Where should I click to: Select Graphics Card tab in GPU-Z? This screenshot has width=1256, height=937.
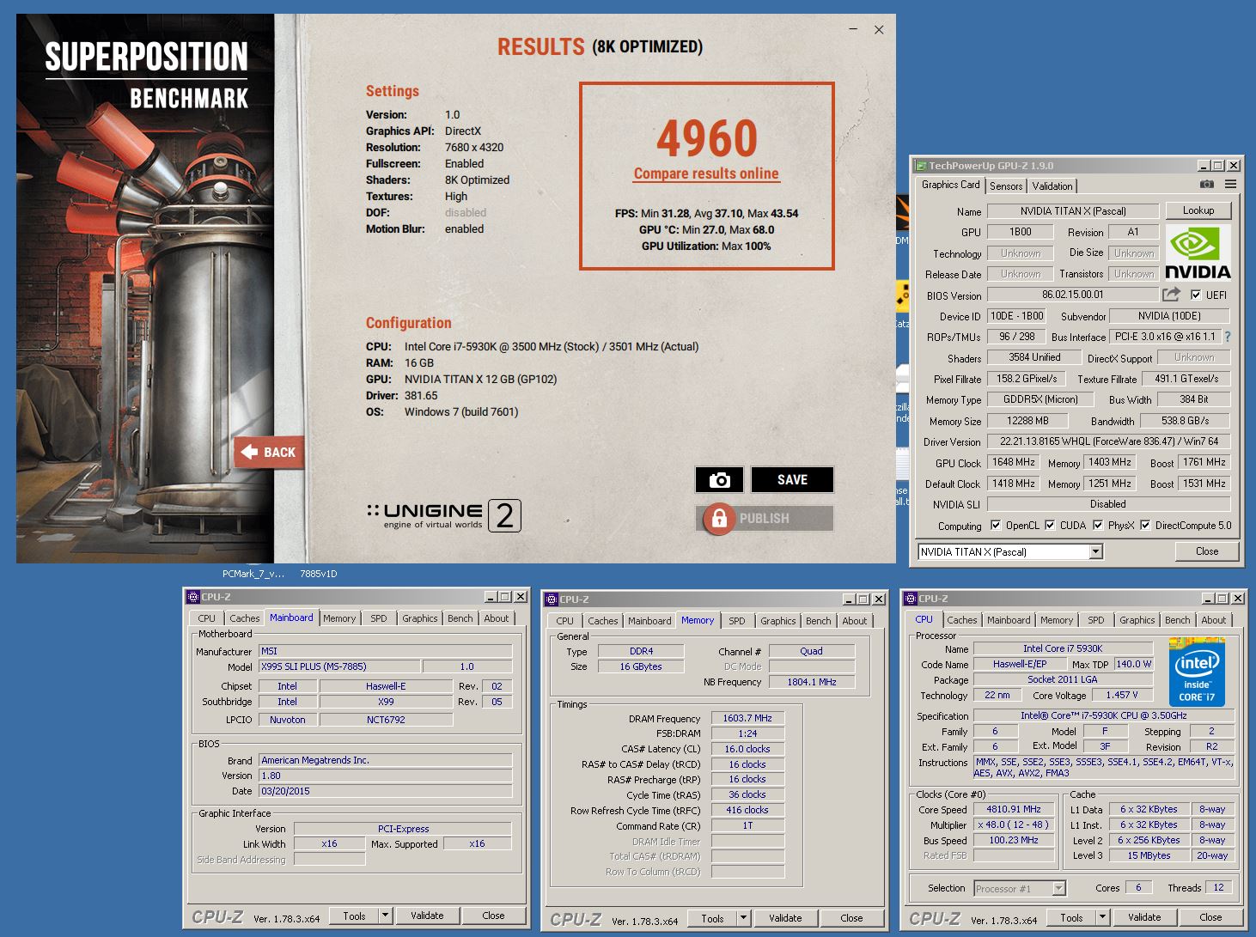click(x=950, y=185)
